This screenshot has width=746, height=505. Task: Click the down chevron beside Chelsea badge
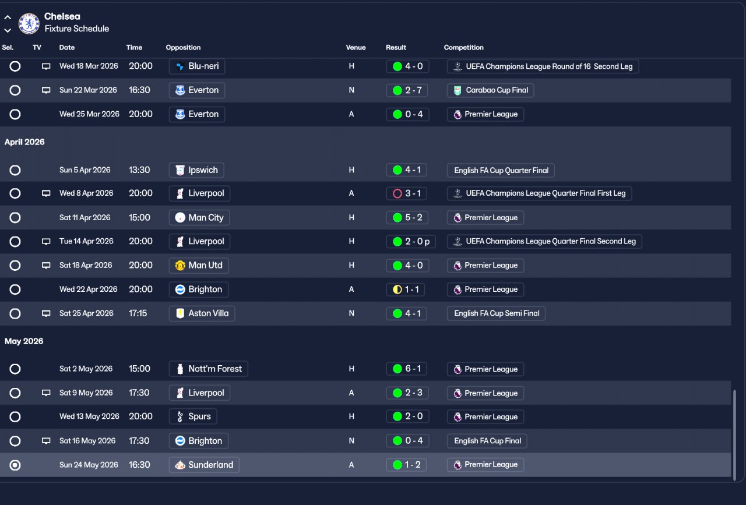point(8,30)
